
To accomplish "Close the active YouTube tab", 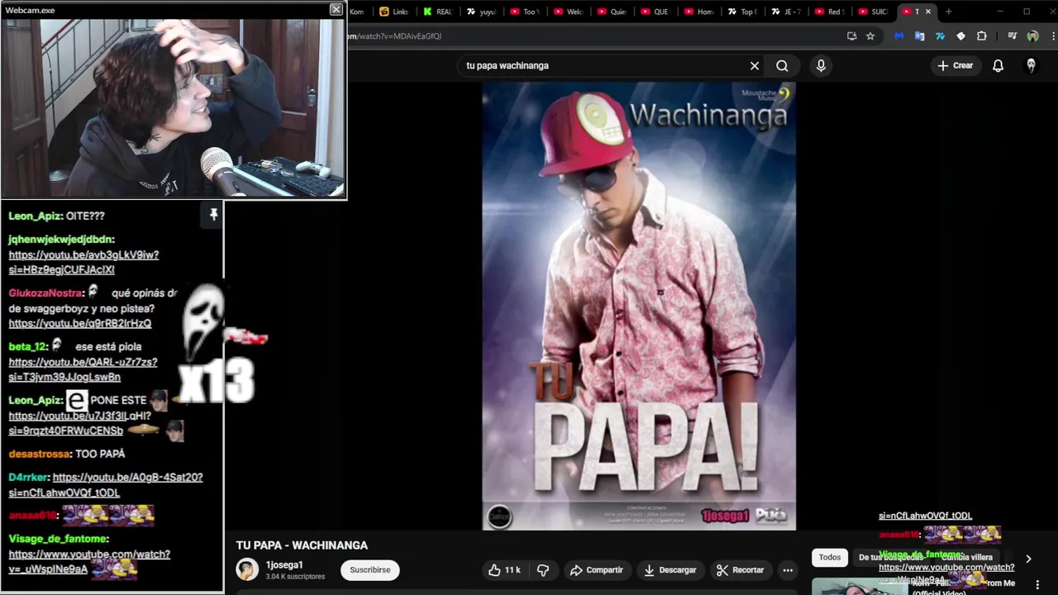I will (927, 12).
